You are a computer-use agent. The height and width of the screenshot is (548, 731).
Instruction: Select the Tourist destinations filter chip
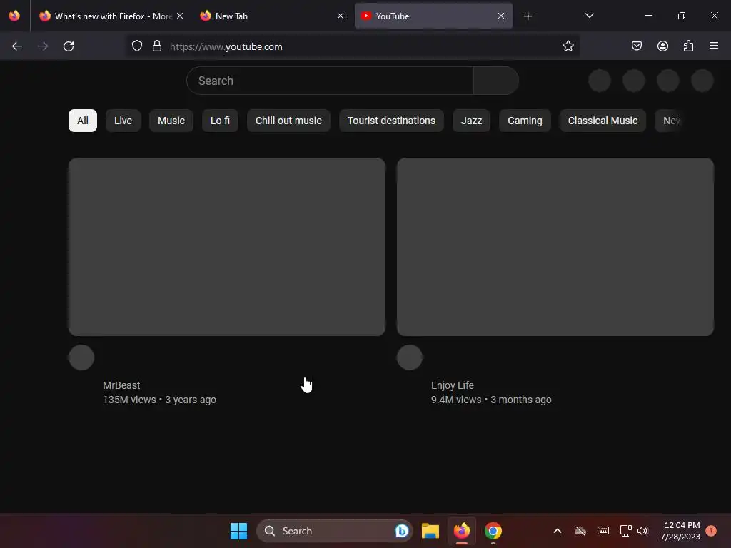pyautogui.click(x=392, y=121)
